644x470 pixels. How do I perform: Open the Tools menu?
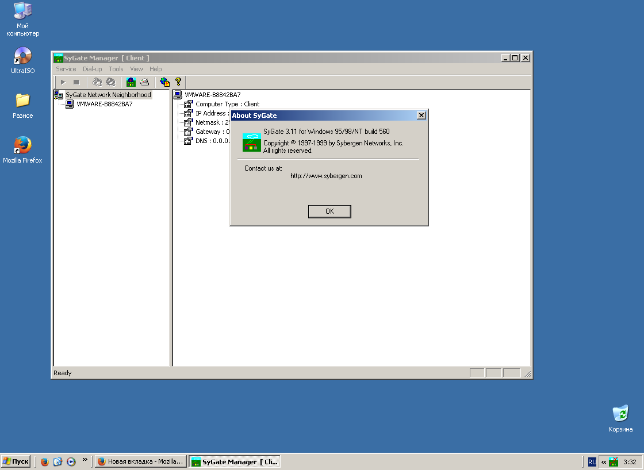[116, 69]
